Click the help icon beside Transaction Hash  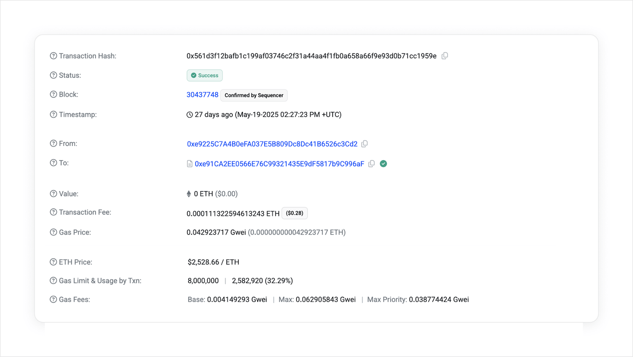[x=53, y=56]
